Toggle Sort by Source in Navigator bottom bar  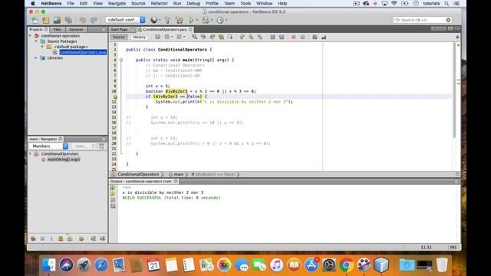(102, 238)
